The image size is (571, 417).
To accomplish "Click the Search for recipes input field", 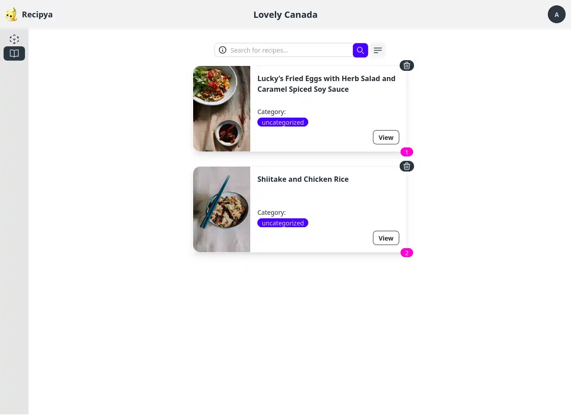I will pos(290,50).
